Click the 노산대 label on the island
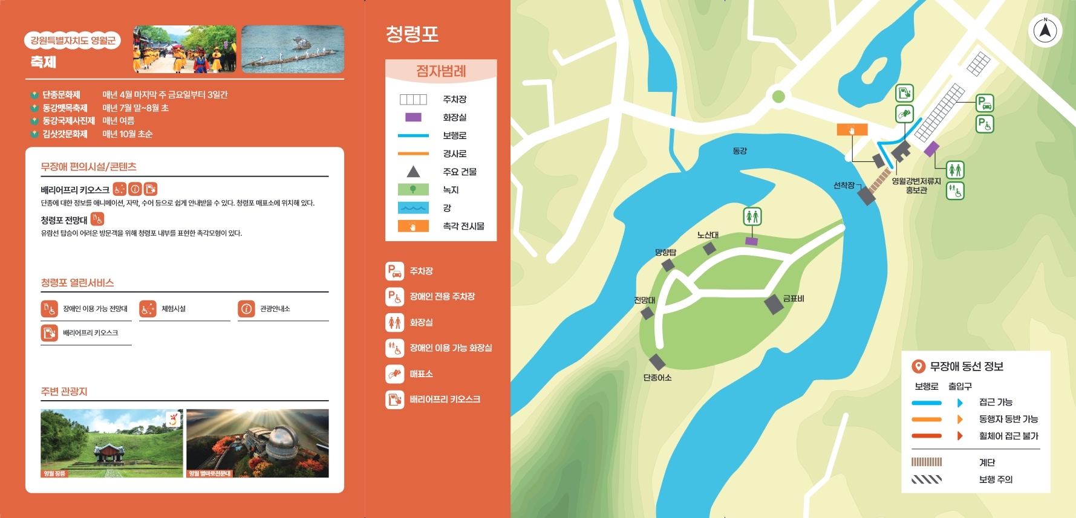 708,235
